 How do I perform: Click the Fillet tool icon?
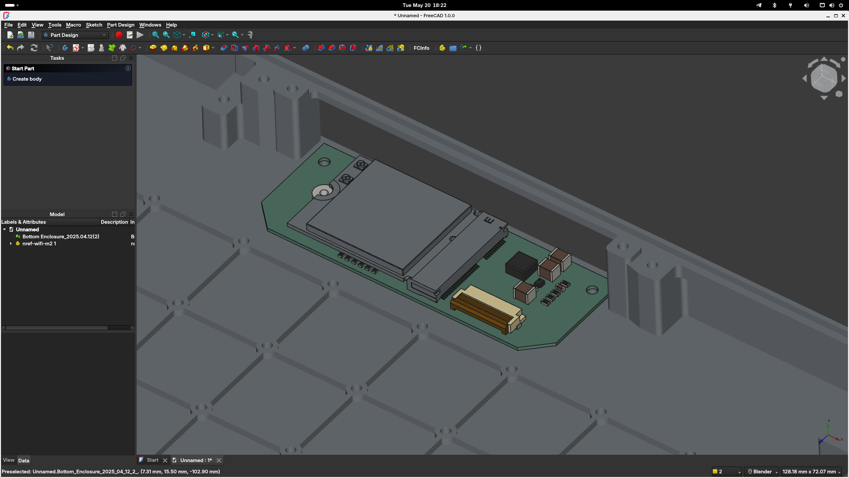click(x=321, y=48)
